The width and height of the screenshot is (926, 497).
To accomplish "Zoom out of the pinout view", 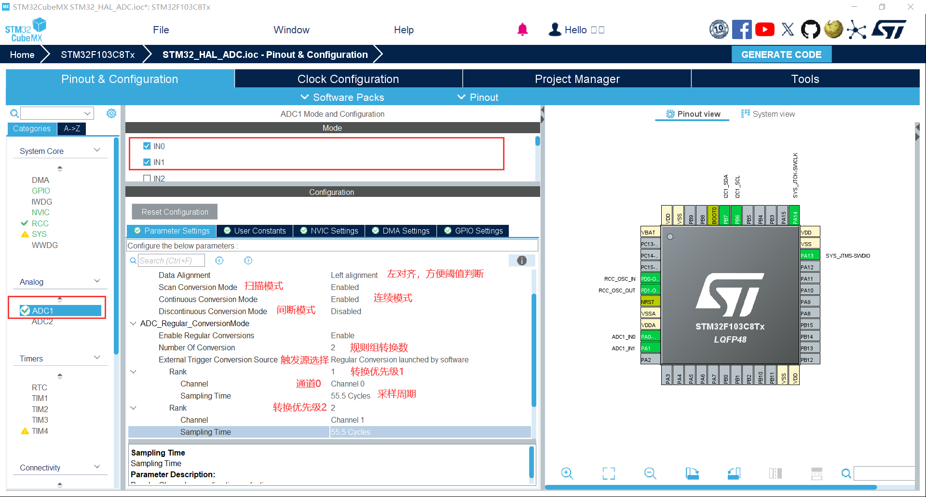I will 650,473.
